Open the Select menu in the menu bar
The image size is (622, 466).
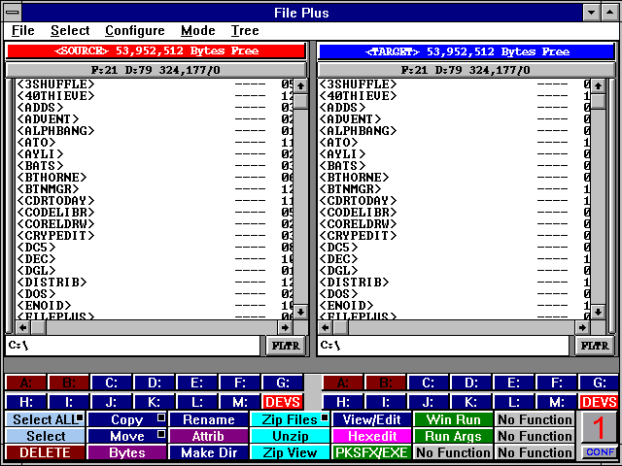(70, 31)
